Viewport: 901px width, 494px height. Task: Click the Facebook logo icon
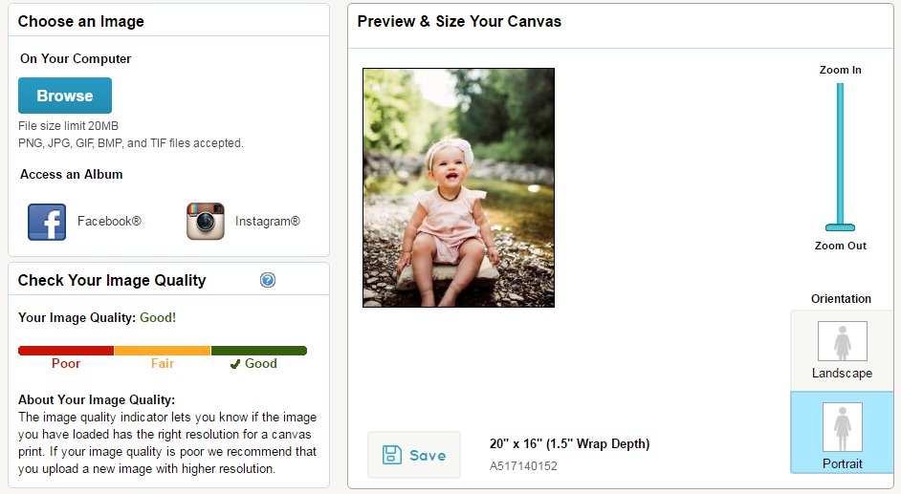point(47,222)
